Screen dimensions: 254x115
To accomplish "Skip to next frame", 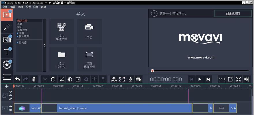I will tap(208, 79).
